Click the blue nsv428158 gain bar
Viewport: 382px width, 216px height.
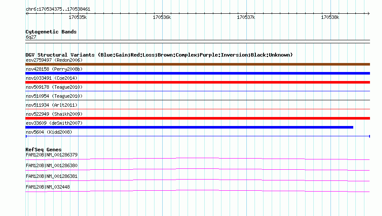(x=197, y=73)
